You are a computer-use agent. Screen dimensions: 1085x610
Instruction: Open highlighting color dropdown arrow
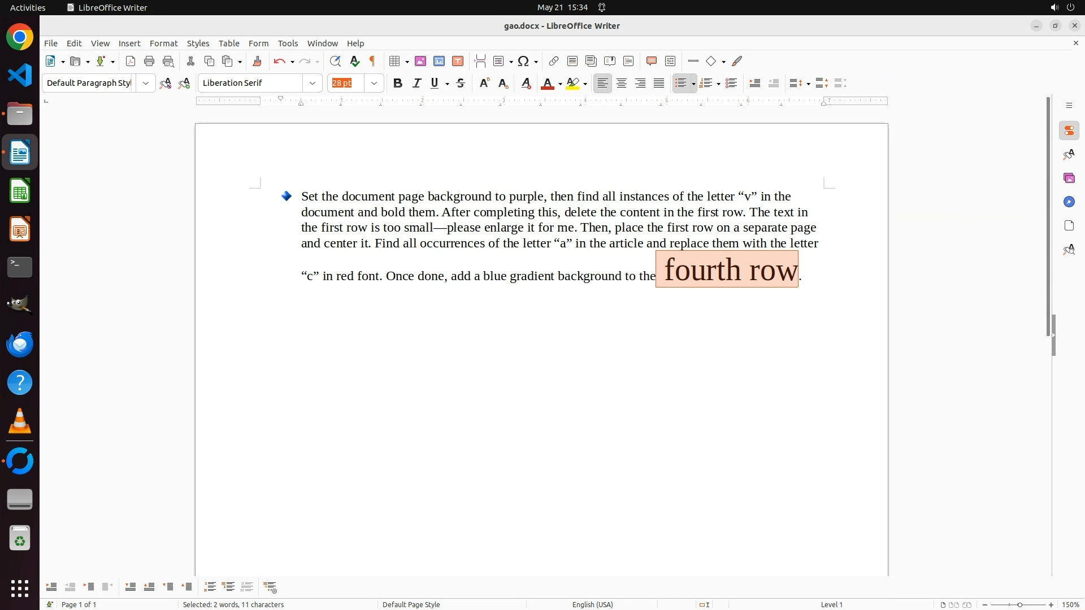[585, 84]
